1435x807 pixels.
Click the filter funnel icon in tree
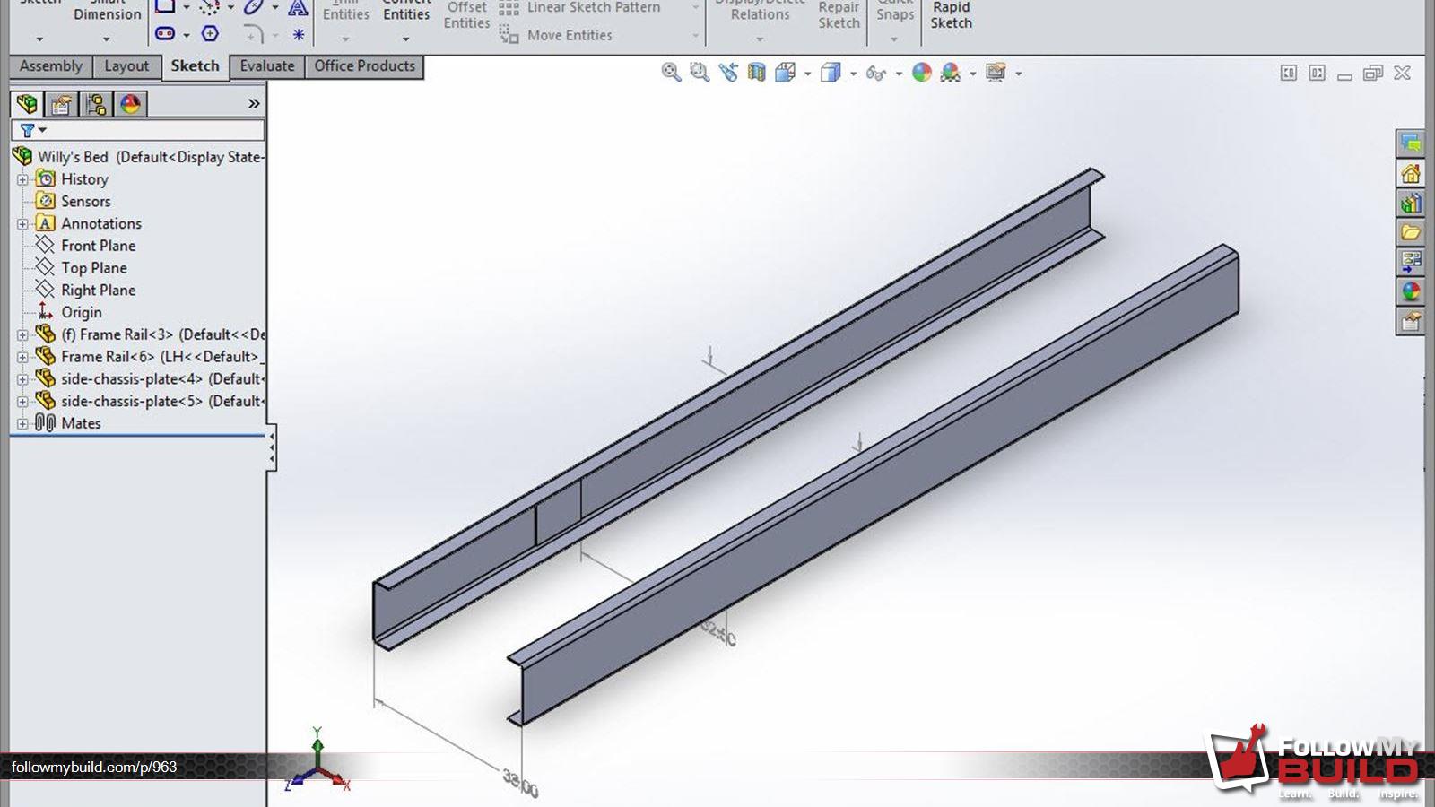point(28,130)
